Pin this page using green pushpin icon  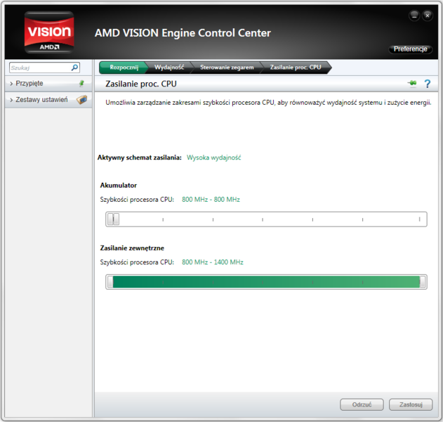[412, 83]
